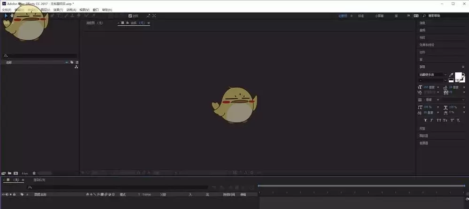469x209 pixels.
Task: Click the Interpret Footage icon in Project panel
Action: (x=4, y=173)
